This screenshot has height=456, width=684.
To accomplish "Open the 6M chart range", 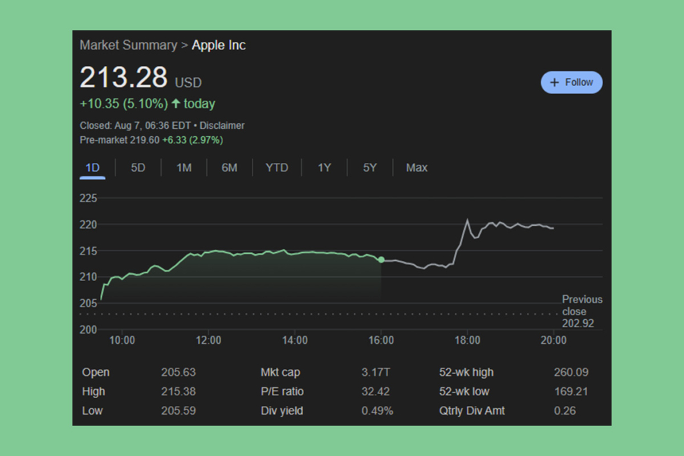I will (229, 168).
